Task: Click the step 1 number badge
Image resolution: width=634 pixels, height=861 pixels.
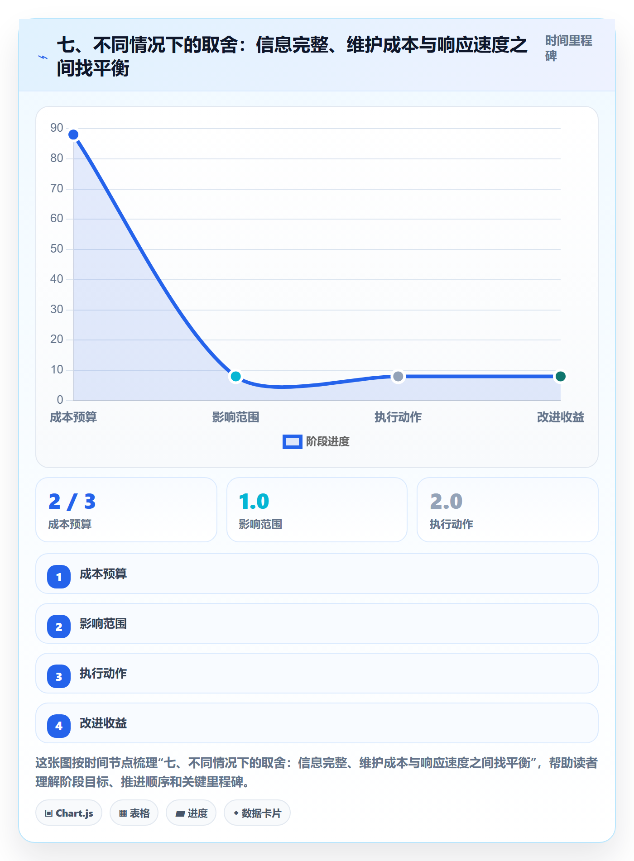Action: click(59, 577)
